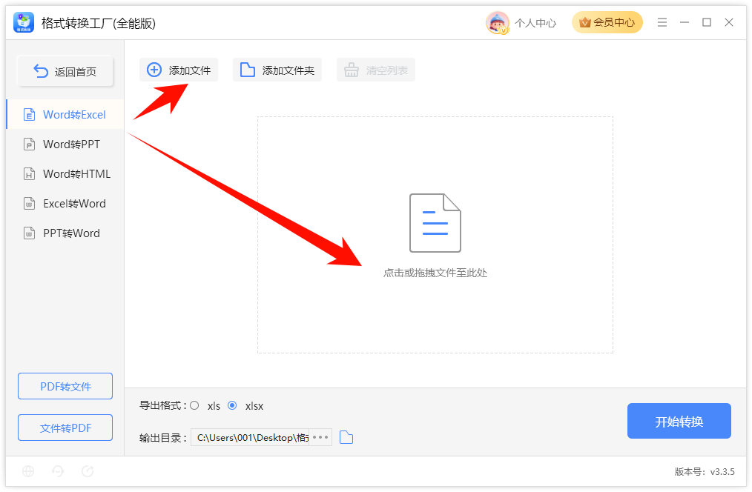
Task: Click the output directory path field
Action: (x=250, y=437)
